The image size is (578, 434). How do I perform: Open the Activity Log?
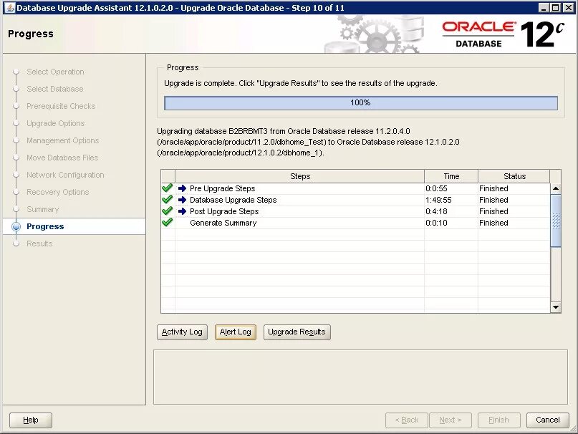coord(182,332)
